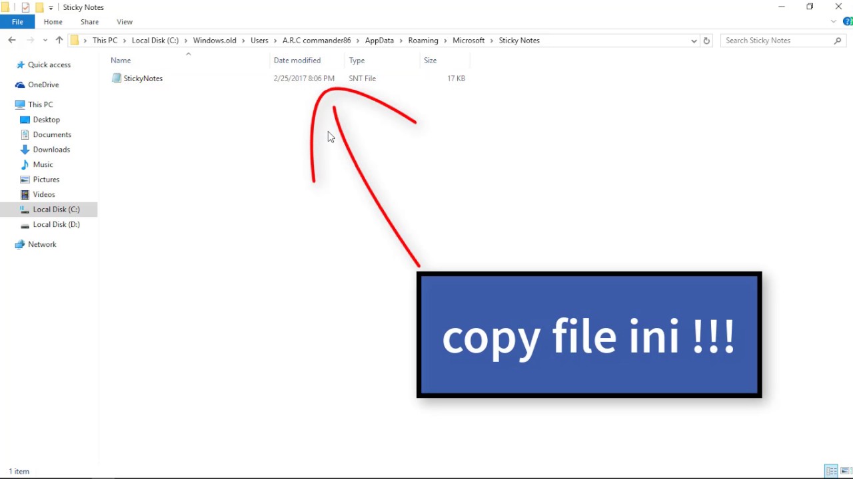Select Local Disk (C:) in sidebar
This screenshot has width=853, height=479.
coord(56,210)
